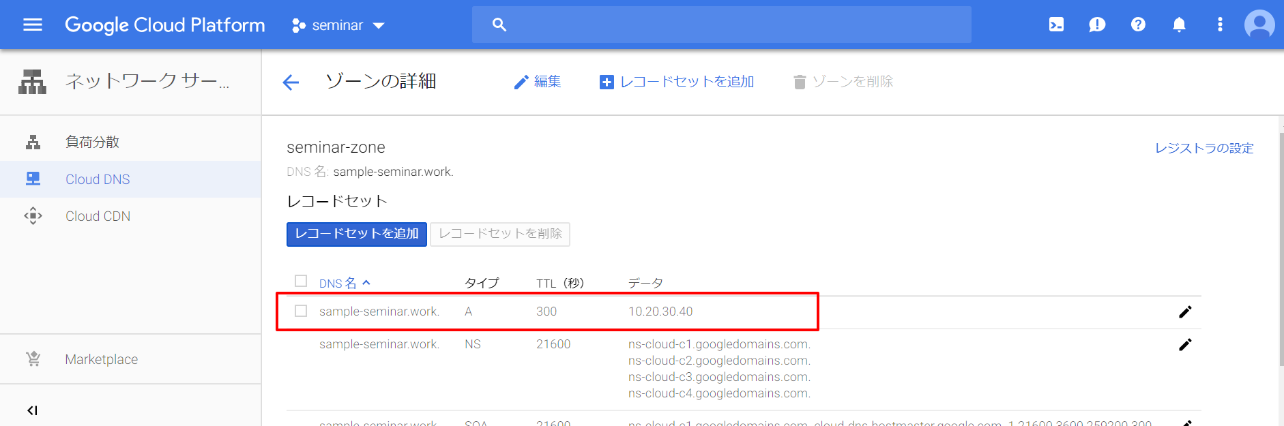Check the A record row checkbox
The image size is (1284, 426).
tap(301, 311)
